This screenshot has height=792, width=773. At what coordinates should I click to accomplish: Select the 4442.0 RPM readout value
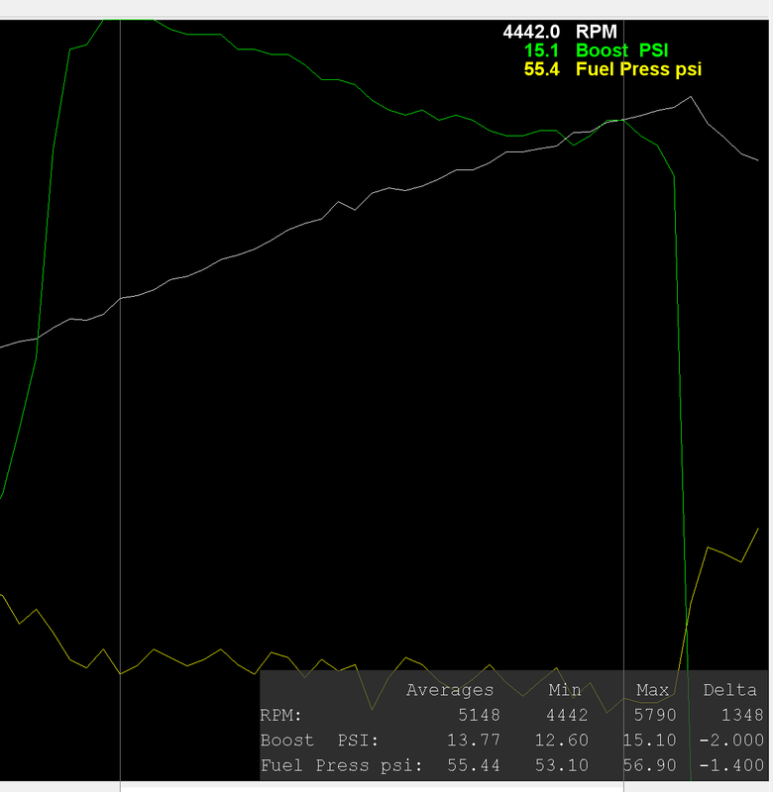click(x=531, y=32)
